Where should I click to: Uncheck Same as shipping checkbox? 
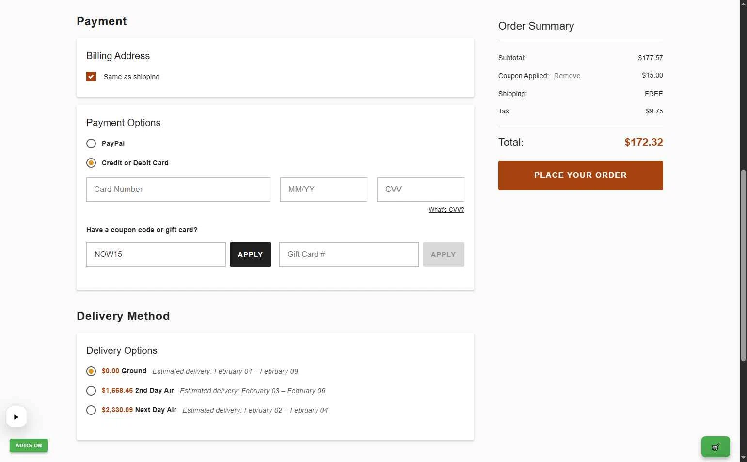point(91,77)
